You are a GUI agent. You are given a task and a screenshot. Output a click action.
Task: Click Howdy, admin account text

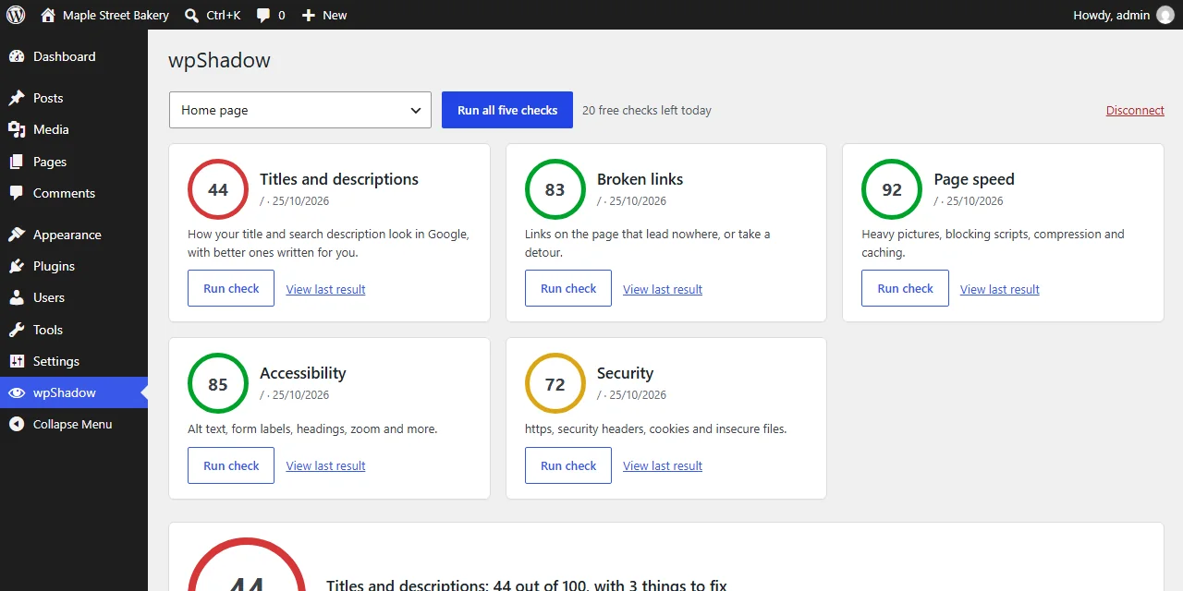tap(1112, 15)
